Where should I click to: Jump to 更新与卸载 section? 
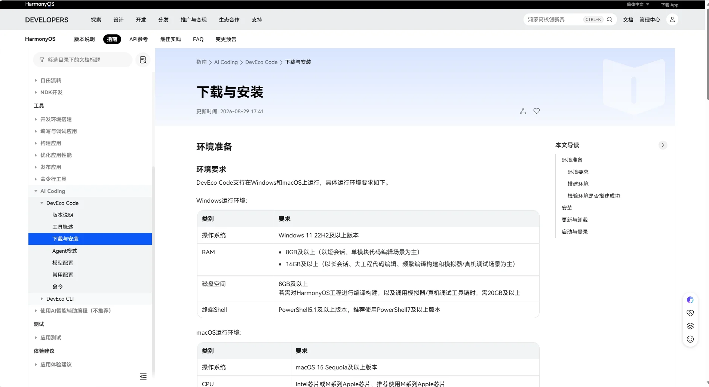(x=575, y=220)
